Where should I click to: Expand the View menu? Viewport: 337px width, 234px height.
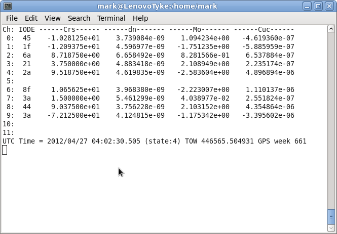tap(52, 18)
